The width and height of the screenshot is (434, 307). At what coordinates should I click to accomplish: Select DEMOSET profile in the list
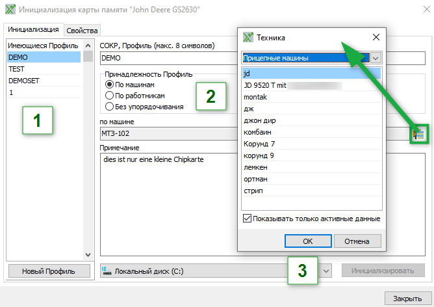[44, 81]
